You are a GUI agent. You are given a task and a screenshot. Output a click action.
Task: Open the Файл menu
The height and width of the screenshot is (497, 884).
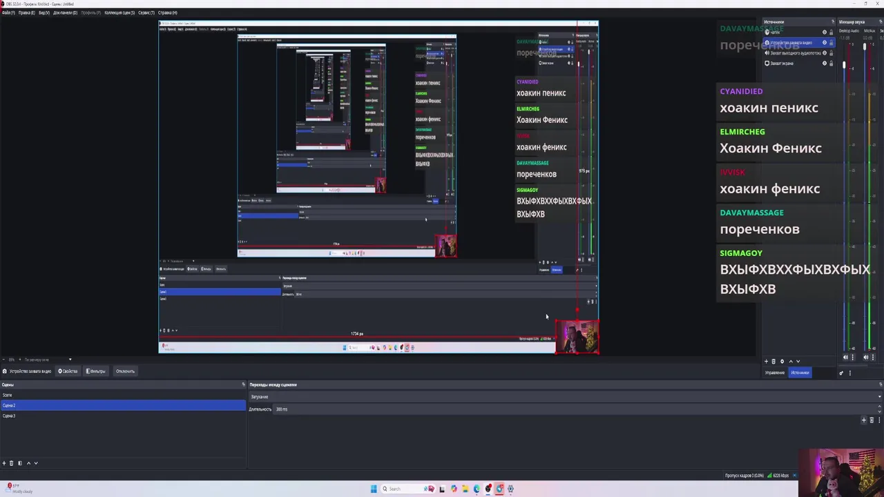pos(8,12)
